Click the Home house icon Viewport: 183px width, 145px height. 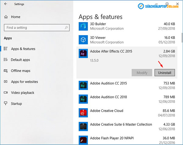click(x=6, y=17)
